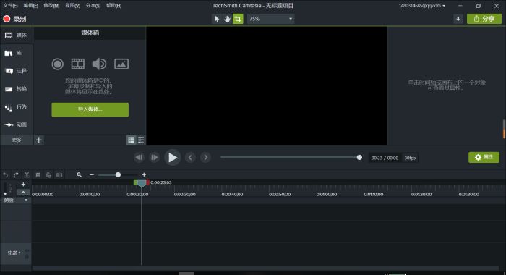Toggle the Properties (属性) panel button
The image size is (506, 275).
pyautogui.click(x=484, y=157)
